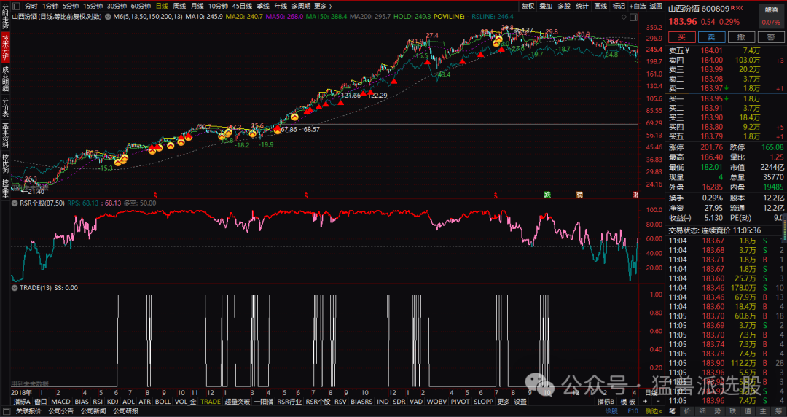
Task: Click 返回 in the top toolbar
Action: (x=656, y=6)
